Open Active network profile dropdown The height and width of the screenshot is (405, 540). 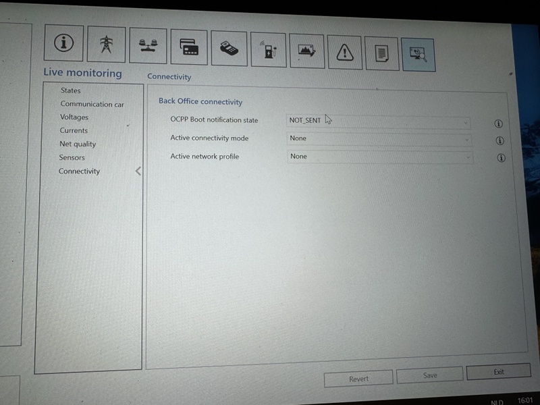[380, 157]
